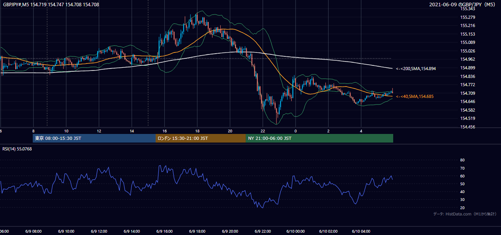Click hour label 0 under the price chart
This screenshot has height=235, width=501.
coord(296,131)
